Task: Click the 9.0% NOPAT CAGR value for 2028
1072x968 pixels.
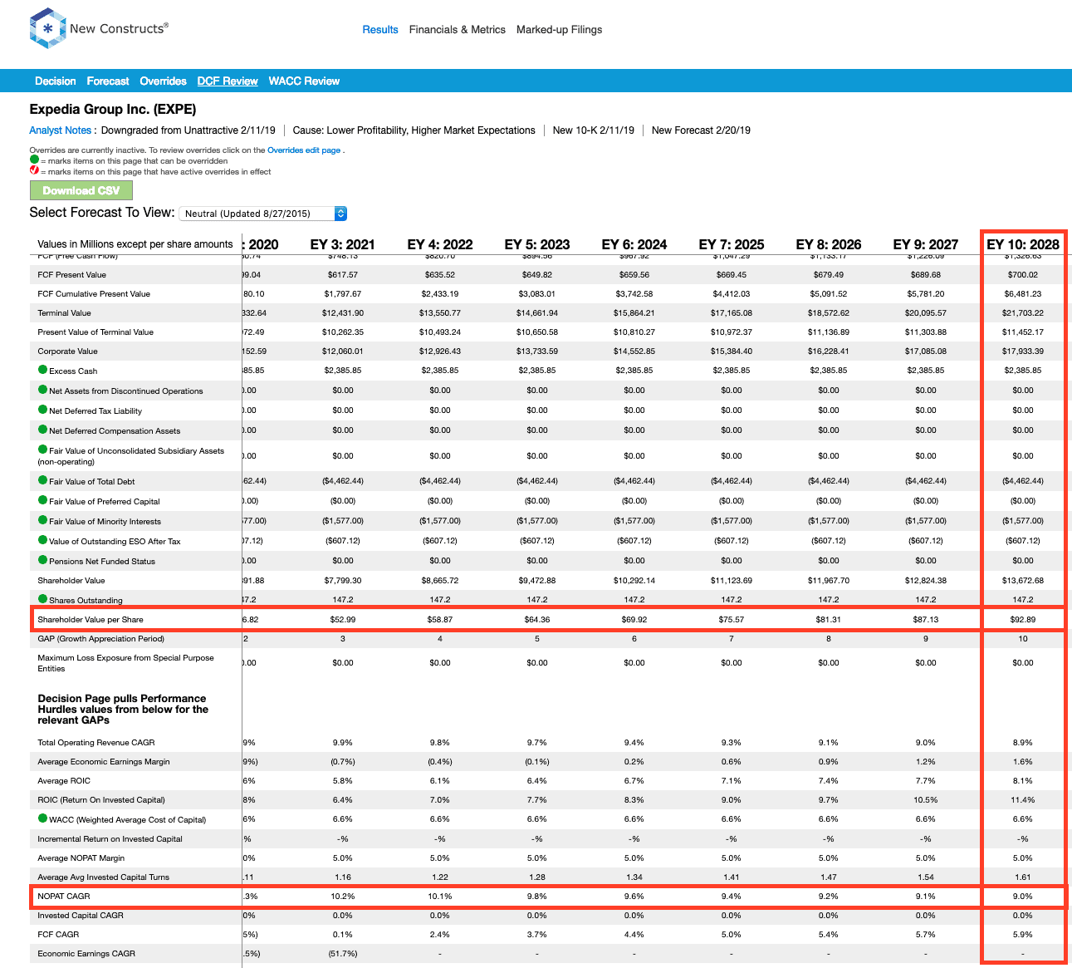Action: (1023, 897)
